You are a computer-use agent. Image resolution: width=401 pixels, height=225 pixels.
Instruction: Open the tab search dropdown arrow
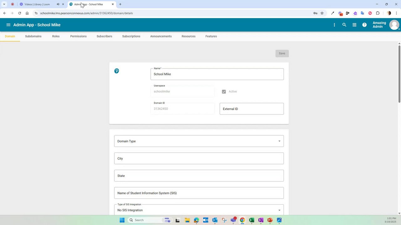4,4
